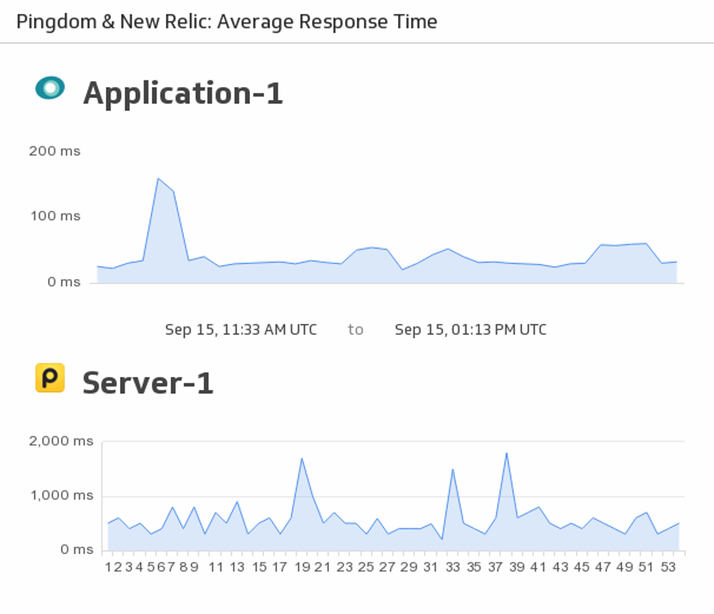This screenshot has height=614, width=714.
Task: Click the '100 ms' axis label
Action: click(55, 216)
